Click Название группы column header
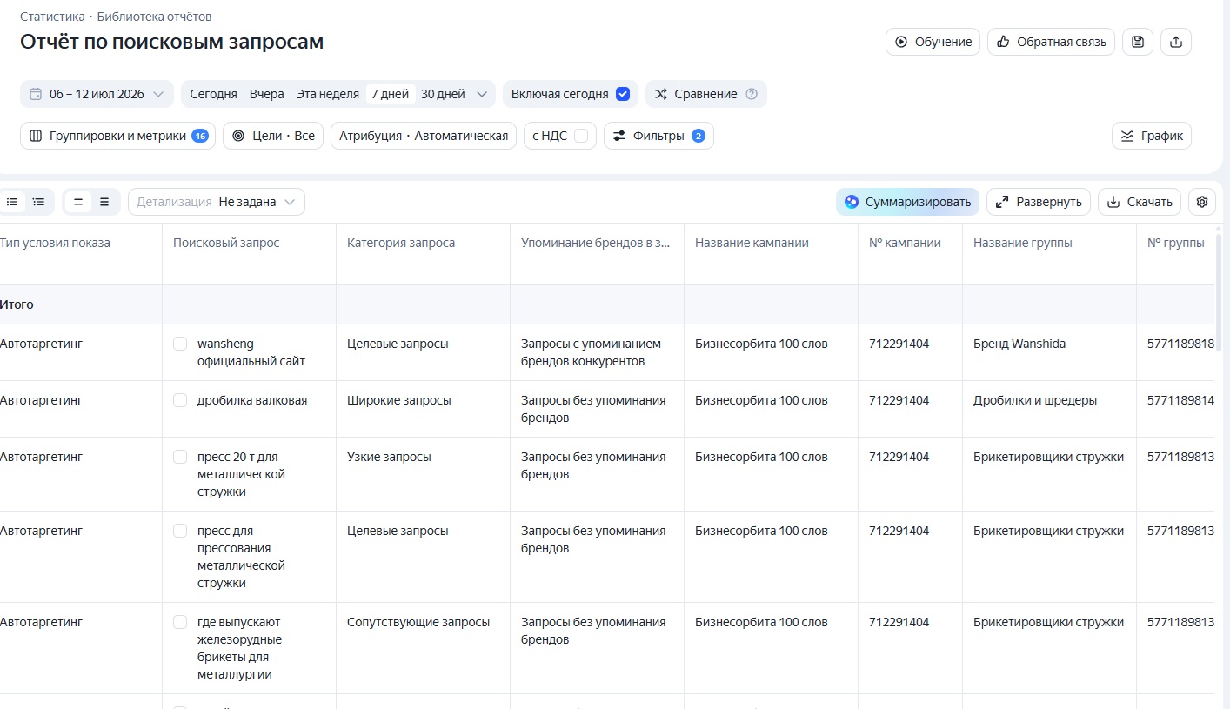Viewport: 1230px width, 709px height. pyautogui.click(x=1022, y=243)
